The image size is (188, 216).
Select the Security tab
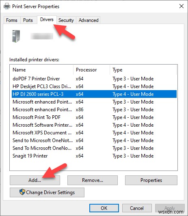tap(66, 20)
